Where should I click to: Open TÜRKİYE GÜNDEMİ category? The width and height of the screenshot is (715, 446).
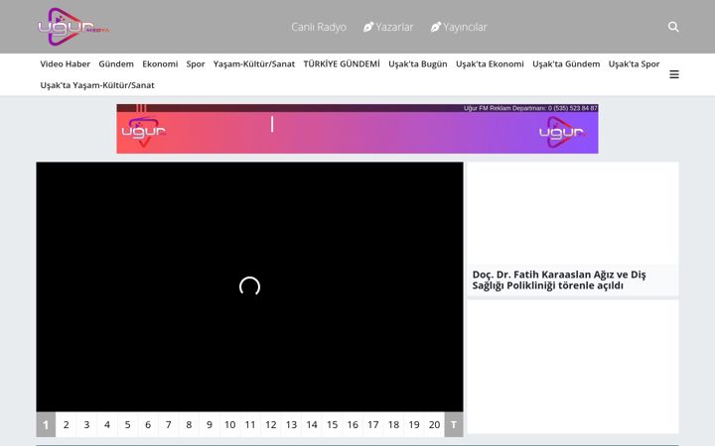342,64
